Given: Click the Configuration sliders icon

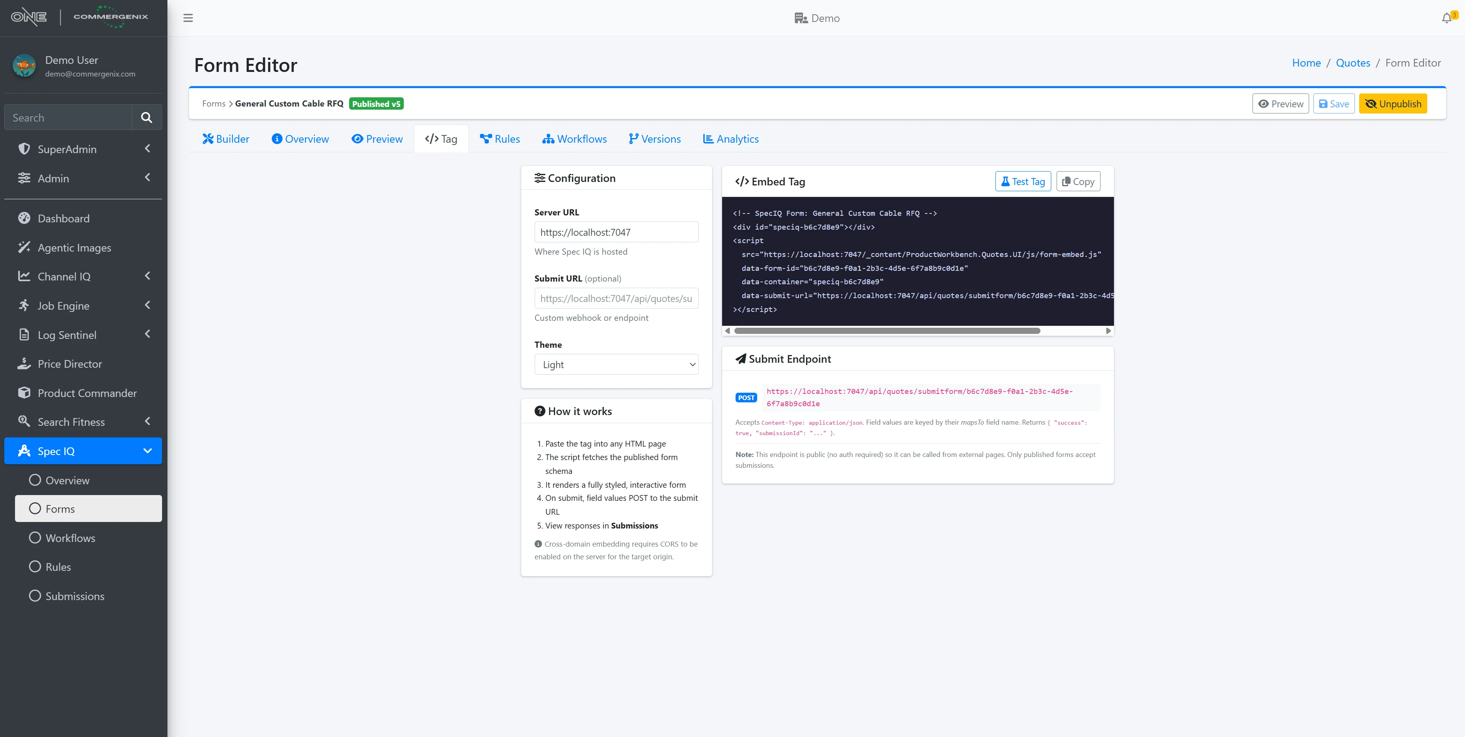Looking at the screenshot, I should pyautogui.click(x=540, y=178).
